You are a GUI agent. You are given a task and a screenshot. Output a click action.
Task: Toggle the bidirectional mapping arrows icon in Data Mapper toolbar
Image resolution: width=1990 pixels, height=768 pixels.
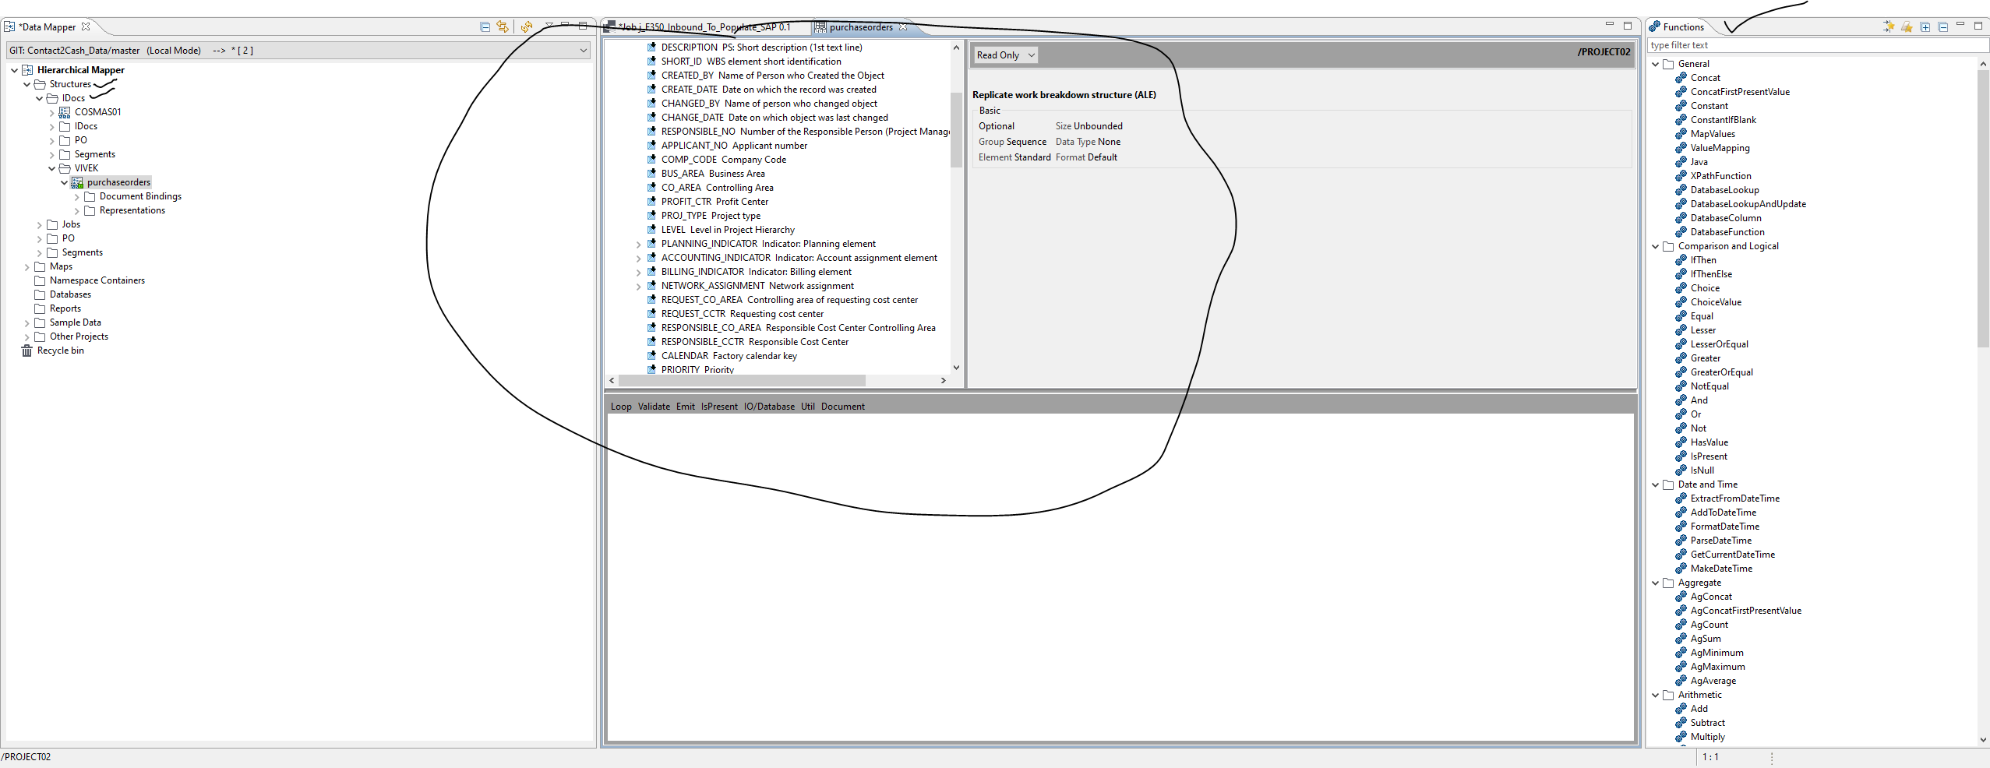coord(503,26)
